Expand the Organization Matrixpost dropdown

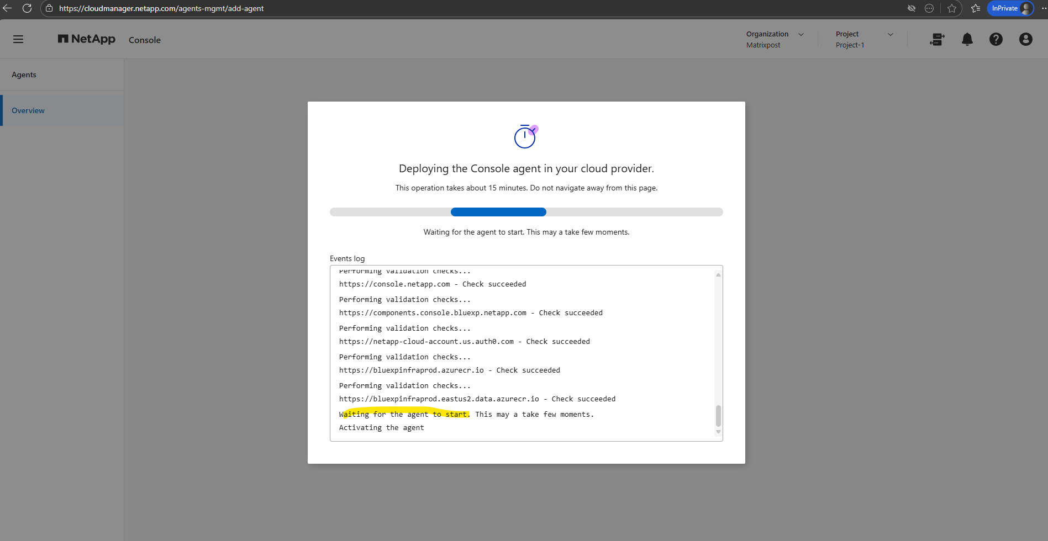pos(775,39)
